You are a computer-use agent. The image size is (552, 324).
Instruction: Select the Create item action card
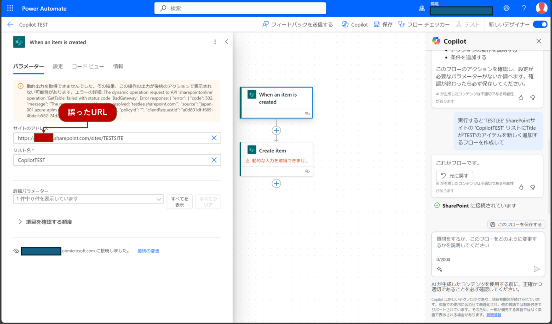click(x=276, y=159)
